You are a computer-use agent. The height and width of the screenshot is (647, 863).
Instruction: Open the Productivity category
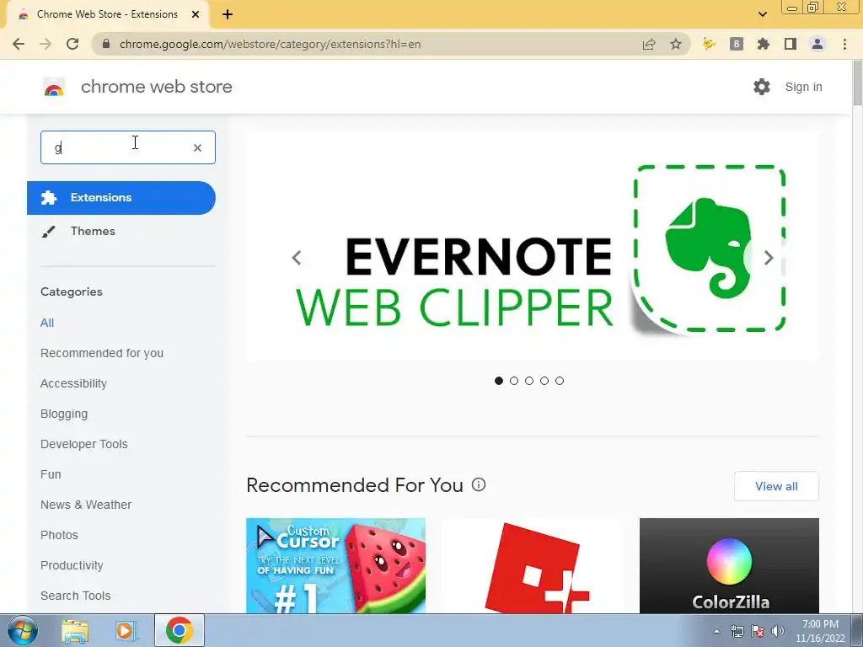point(72,565)
